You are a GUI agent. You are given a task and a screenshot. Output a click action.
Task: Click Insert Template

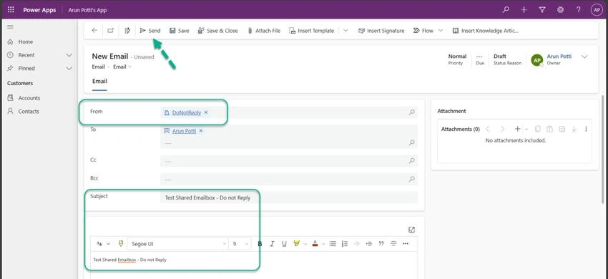(x=311, y=31)
